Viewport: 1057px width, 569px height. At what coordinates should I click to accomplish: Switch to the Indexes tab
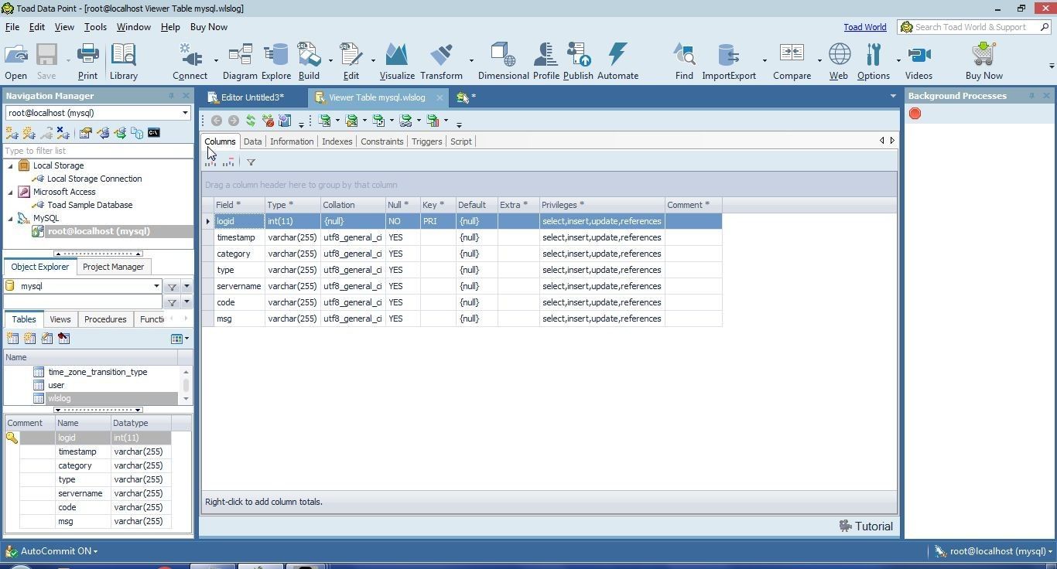click(x=337, y=141)
